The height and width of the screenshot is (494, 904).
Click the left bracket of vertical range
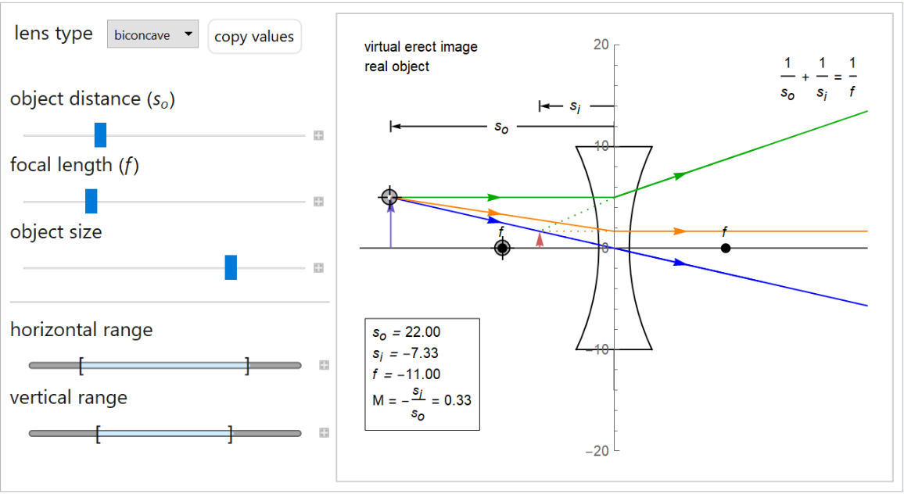pos(97,433)
